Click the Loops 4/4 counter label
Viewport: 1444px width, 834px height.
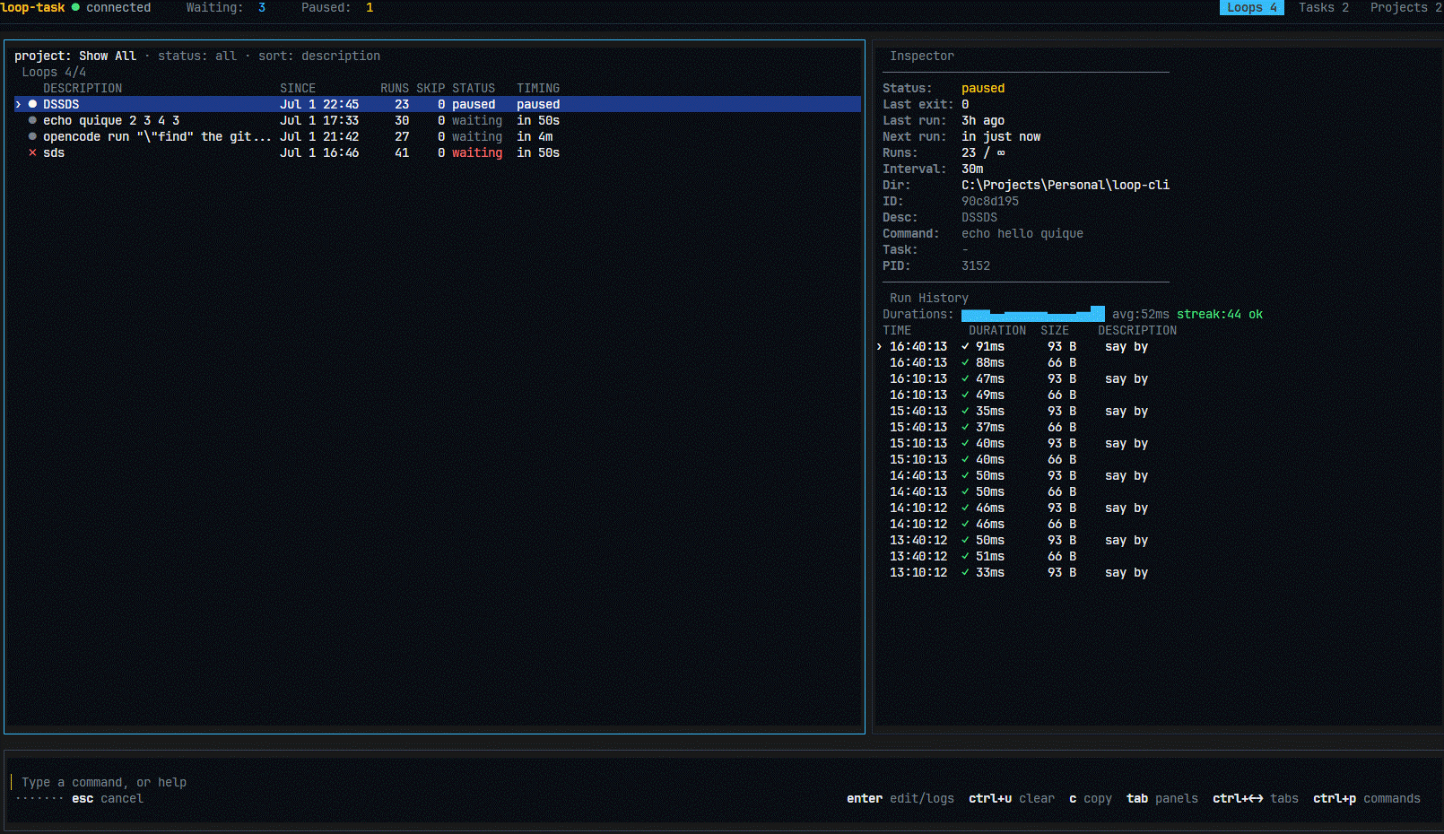point(54,72)
